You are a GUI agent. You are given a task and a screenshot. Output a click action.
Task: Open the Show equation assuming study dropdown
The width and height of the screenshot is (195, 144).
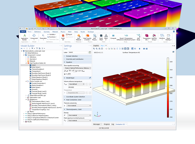pos(77,68)
